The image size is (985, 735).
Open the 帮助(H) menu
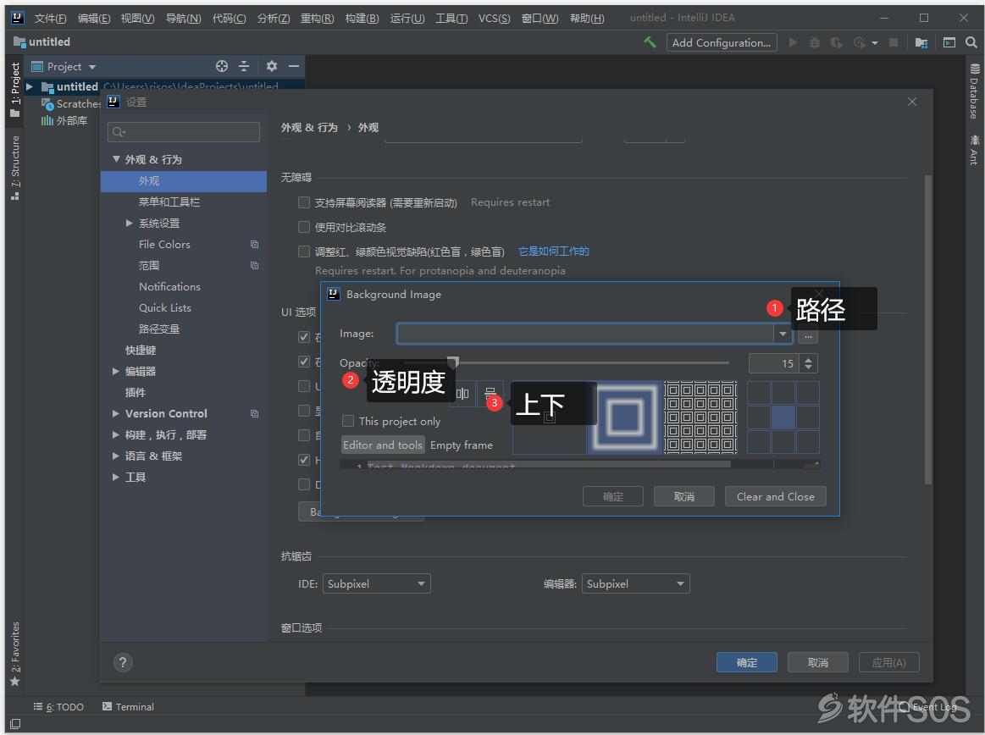pyautogui.click(x=587, y=19)
